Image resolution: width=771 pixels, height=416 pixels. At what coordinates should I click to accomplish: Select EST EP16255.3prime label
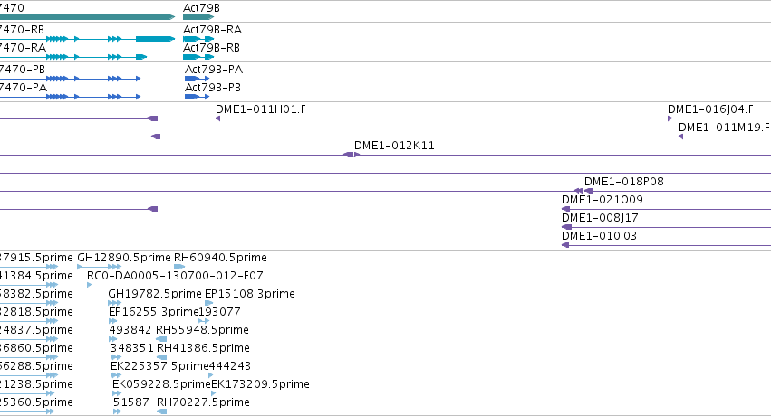pyautogui.click(x=153, y=312)
